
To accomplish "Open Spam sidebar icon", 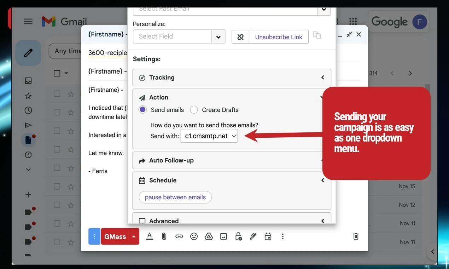I will (x=28, y=155).
